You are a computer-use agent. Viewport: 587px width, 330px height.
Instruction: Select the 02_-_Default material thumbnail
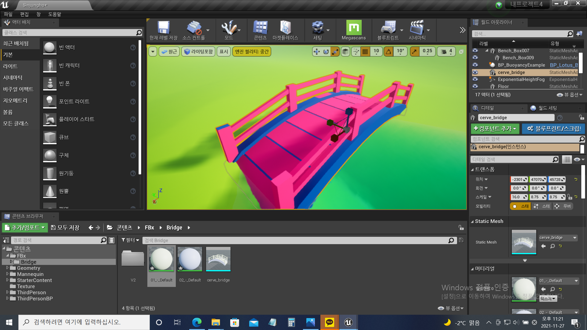[190, 259]
